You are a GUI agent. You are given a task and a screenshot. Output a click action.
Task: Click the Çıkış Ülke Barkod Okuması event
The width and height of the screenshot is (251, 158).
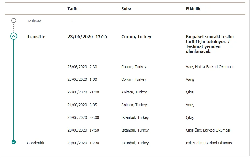208,130
